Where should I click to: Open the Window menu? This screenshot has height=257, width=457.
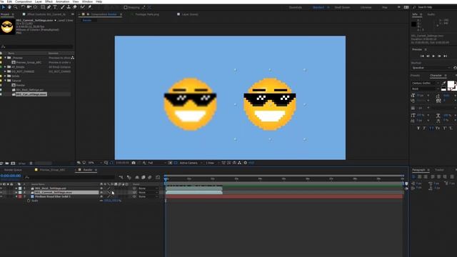(x=87, y=1)
